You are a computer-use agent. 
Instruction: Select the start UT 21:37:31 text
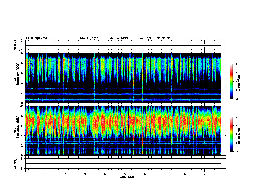coord(155,38)
